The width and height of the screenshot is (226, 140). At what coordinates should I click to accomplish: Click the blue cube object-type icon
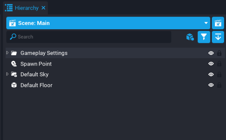click(190, 37)
